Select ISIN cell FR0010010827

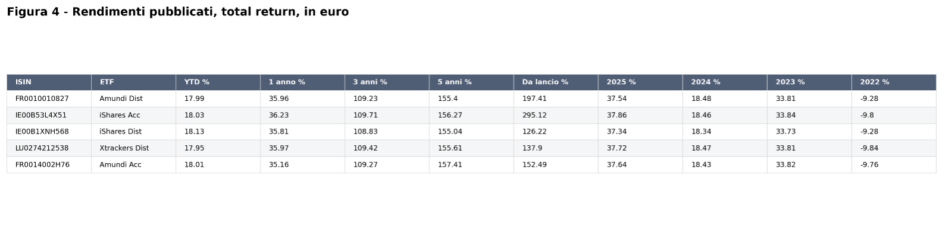point(49,99)
